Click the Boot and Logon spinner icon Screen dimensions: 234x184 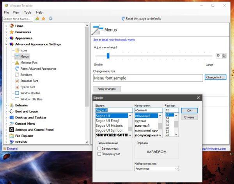click(x=12, y=111)
